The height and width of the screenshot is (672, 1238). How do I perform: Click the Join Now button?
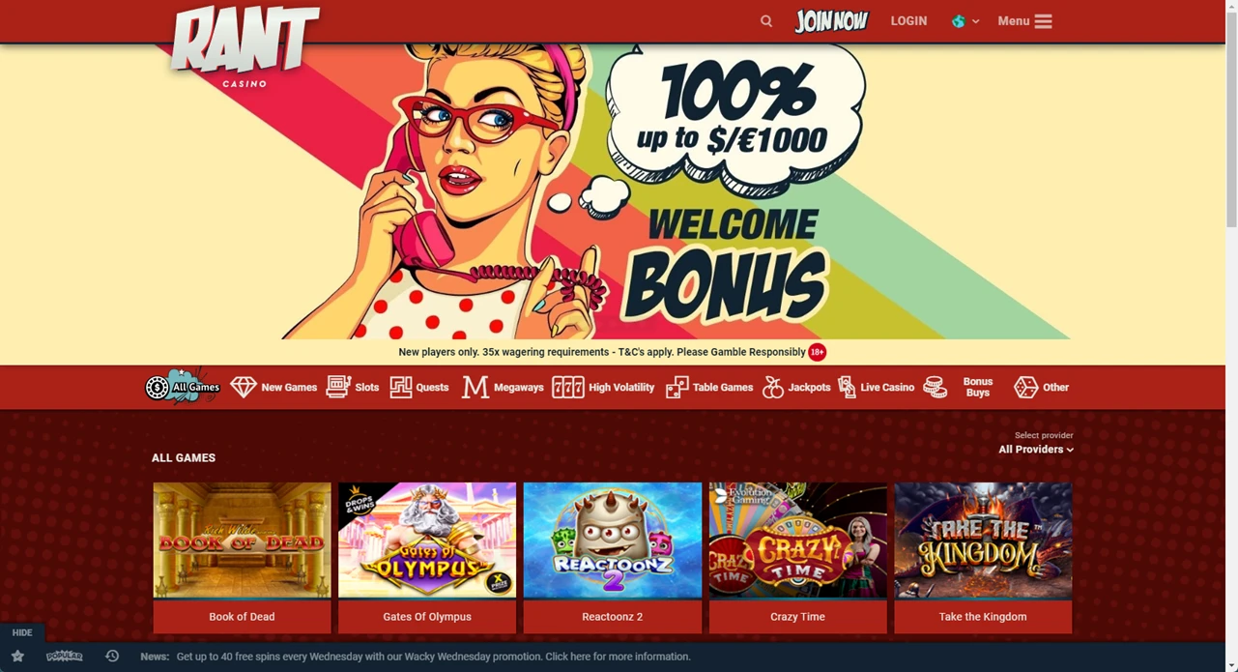click(832, 20)
